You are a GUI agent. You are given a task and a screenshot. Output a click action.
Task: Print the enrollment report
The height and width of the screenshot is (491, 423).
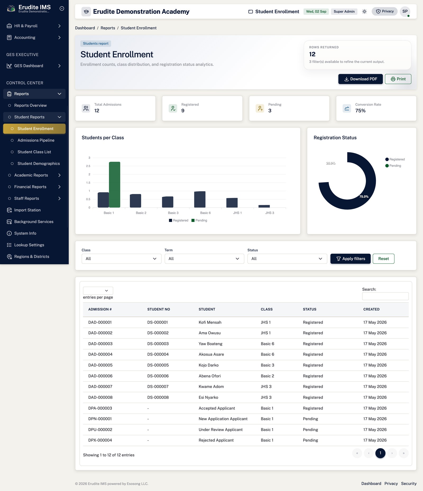(398, 79)
